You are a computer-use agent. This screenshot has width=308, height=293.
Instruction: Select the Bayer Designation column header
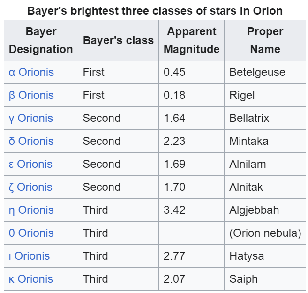pyautogui.click(x=41, y=40)
